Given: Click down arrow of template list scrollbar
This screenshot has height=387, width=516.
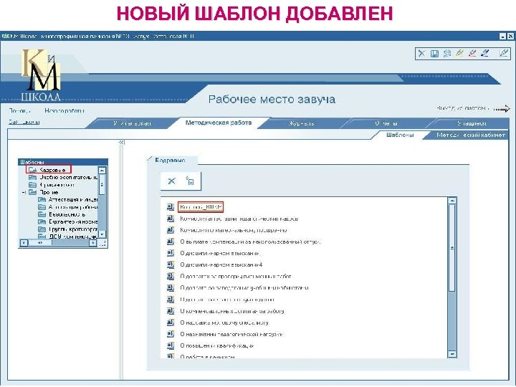Looking at the screenshot, I should (x=452, y=354).
